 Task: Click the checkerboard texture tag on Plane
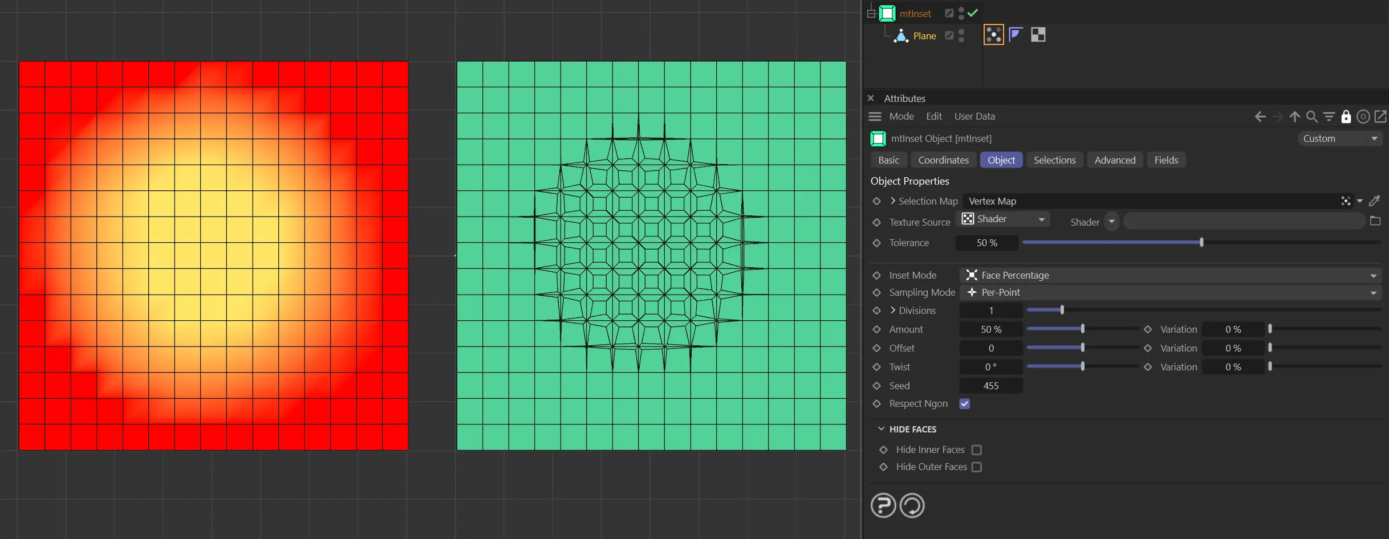(1038, 35)
